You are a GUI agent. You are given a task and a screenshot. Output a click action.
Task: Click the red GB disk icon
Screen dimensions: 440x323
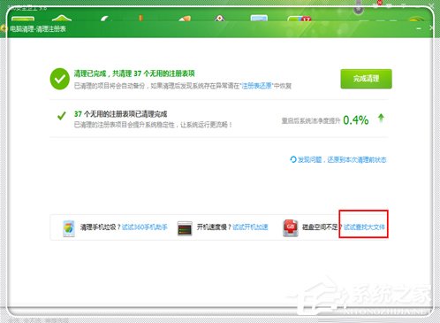291,227
